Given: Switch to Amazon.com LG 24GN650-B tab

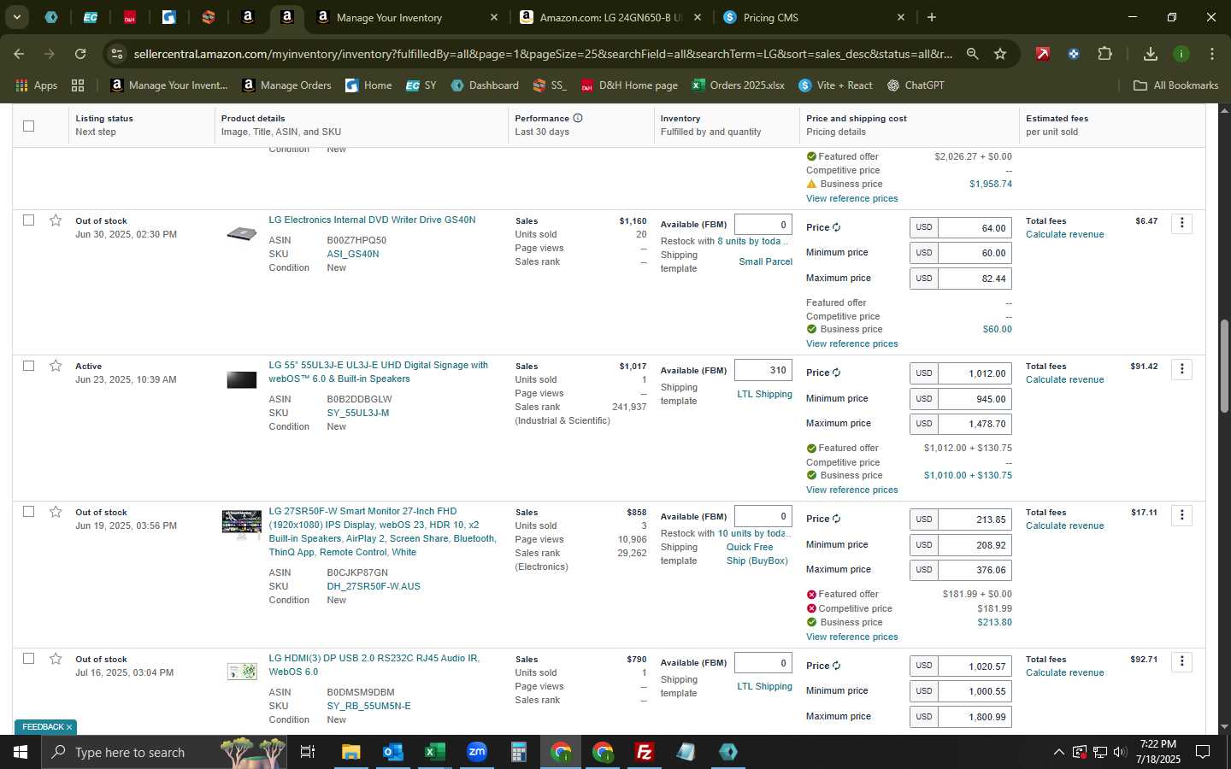Looking at the screenshot, I should [x=610, y=17].
